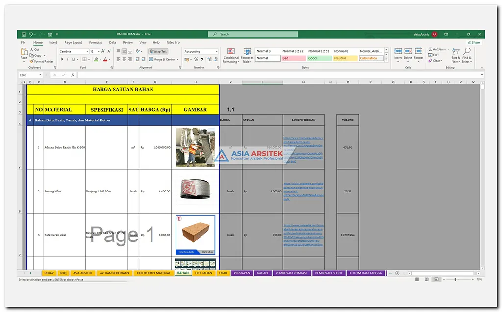
Task: Click the Paste clipboard icon
Action: (24, 51)
